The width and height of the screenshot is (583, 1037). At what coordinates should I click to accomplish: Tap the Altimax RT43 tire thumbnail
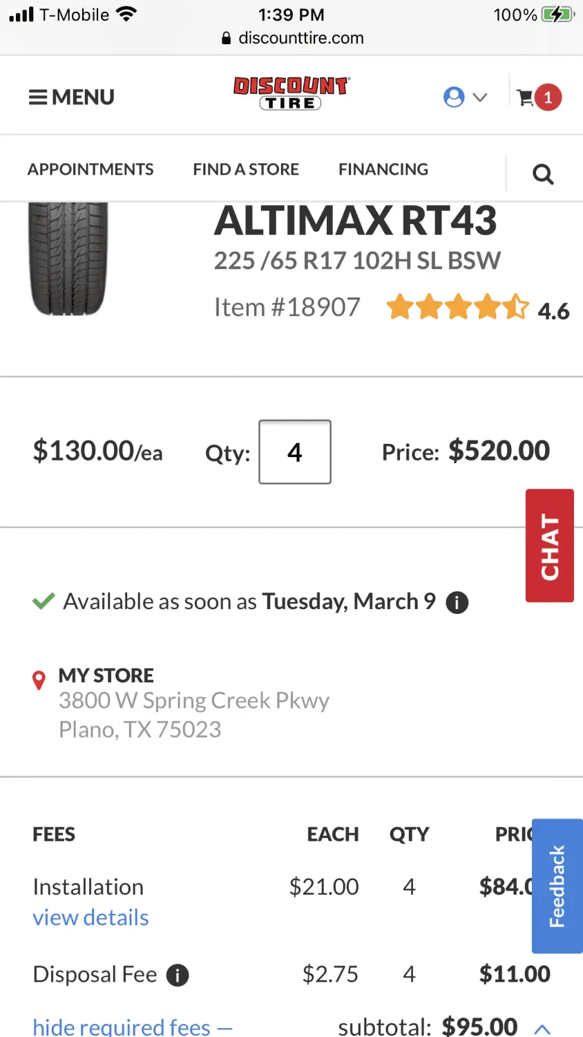click(x=68, y=258)
